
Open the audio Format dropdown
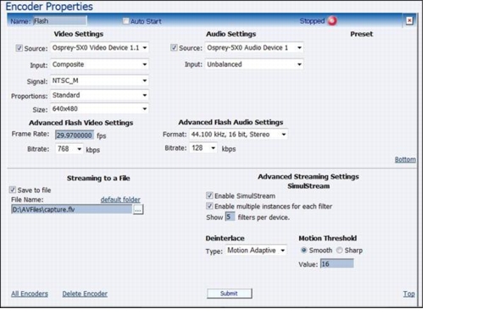pyautogui.click(x=238, y=135)
